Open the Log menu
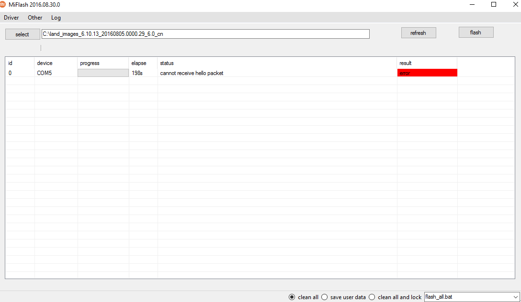The image size is (521, 302). 56,18
